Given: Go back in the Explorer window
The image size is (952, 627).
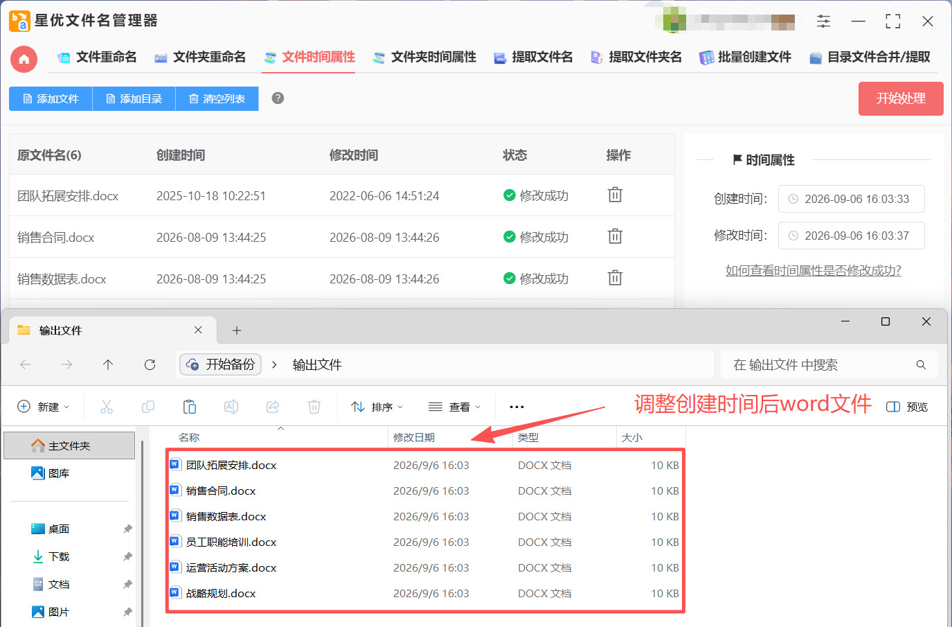Looking at the screenshot, I should coord(26,364).
